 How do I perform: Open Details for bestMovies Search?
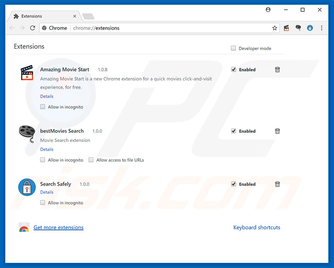point(47,149)
